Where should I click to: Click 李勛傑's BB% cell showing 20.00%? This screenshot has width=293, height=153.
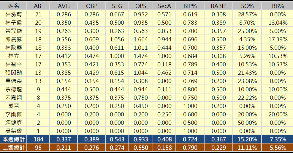coord(278,114)
